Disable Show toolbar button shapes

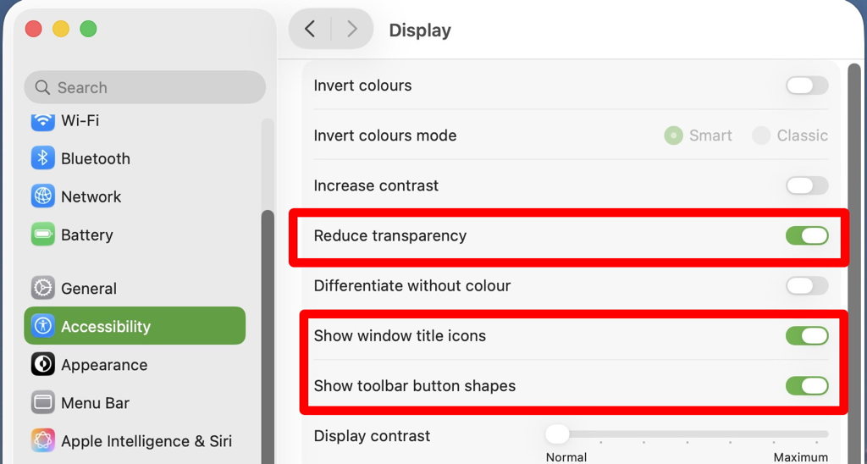tap(806, 386)
